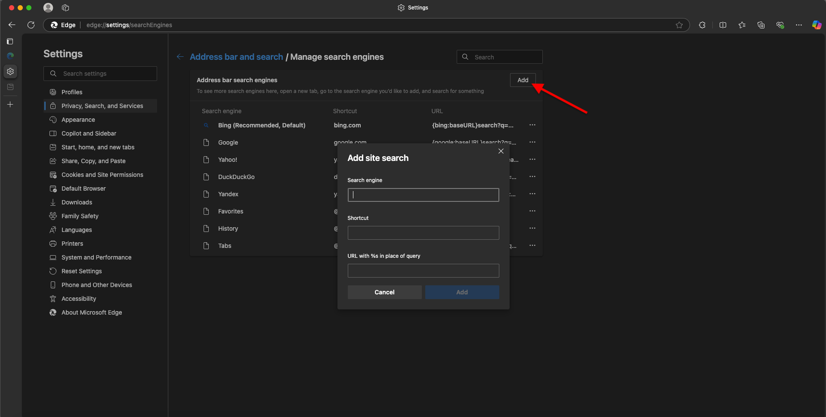Click Add button for address bar search engines
826x417 pixels.
click(x=523, y=80)
